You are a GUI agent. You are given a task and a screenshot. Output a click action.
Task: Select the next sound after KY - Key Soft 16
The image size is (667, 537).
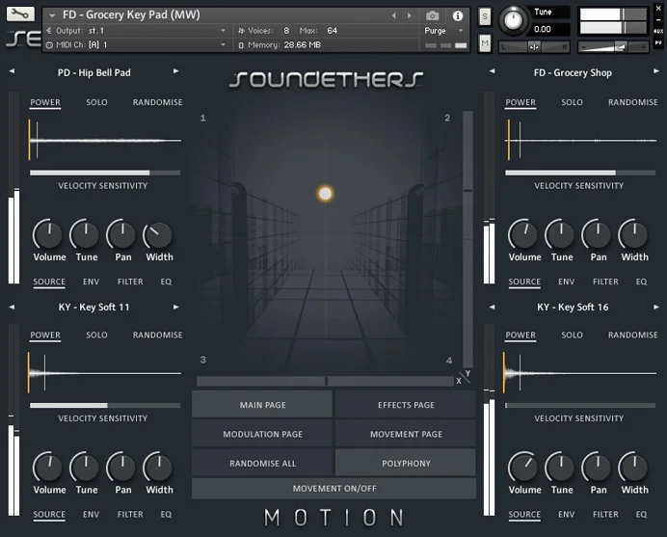[x=656, y=307]
